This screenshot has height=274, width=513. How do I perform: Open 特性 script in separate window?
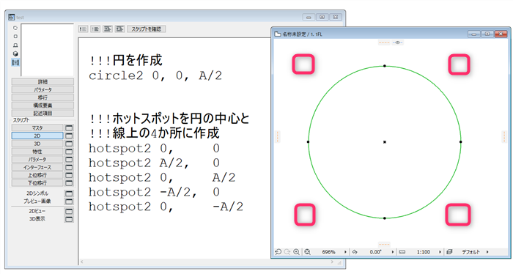69,152
